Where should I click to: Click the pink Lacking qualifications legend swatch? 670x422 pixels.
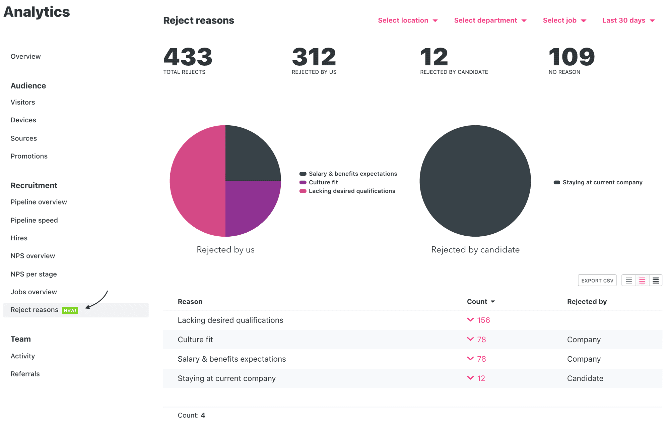pyautogui.click(x=303, y=191)
